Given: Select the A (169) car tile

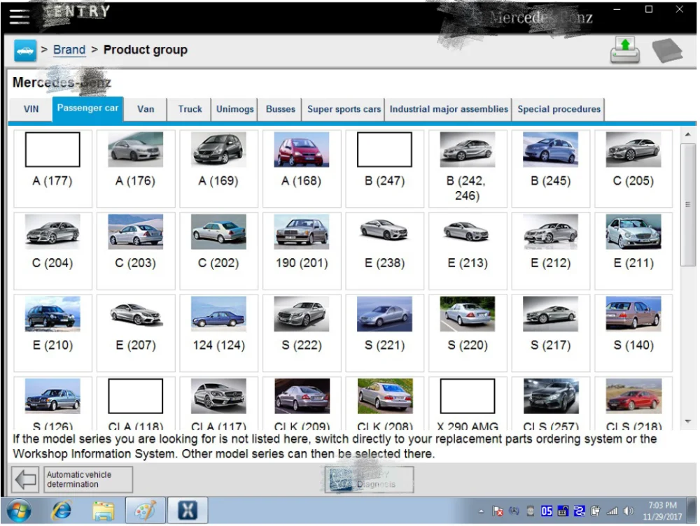Looking at the screenshot, I should coord(218,169).
